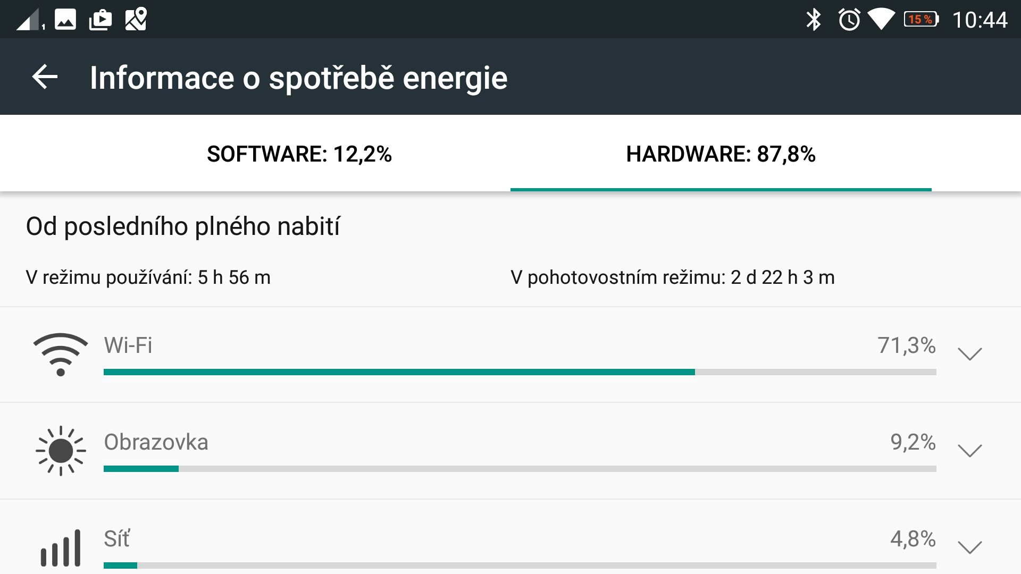
Task: Expand the Obrazovka usage details chevron
Action: coord(969,451)
